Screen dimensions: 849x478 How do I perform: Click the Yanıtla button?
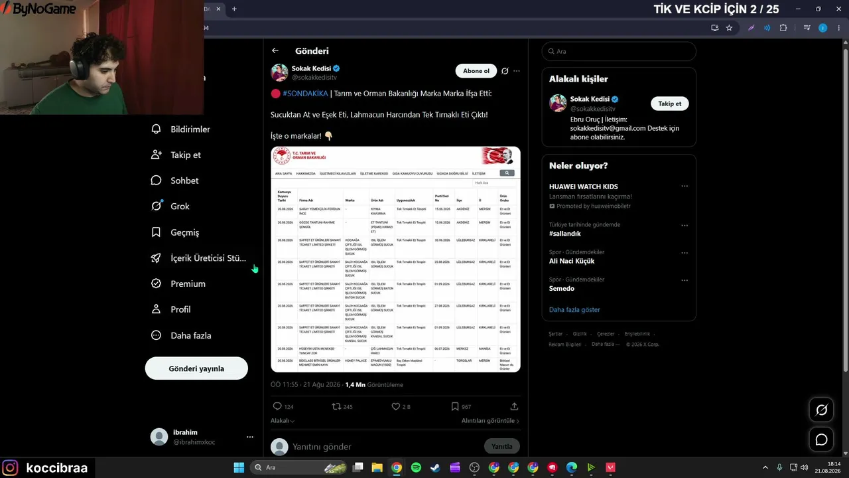(502, 446)
